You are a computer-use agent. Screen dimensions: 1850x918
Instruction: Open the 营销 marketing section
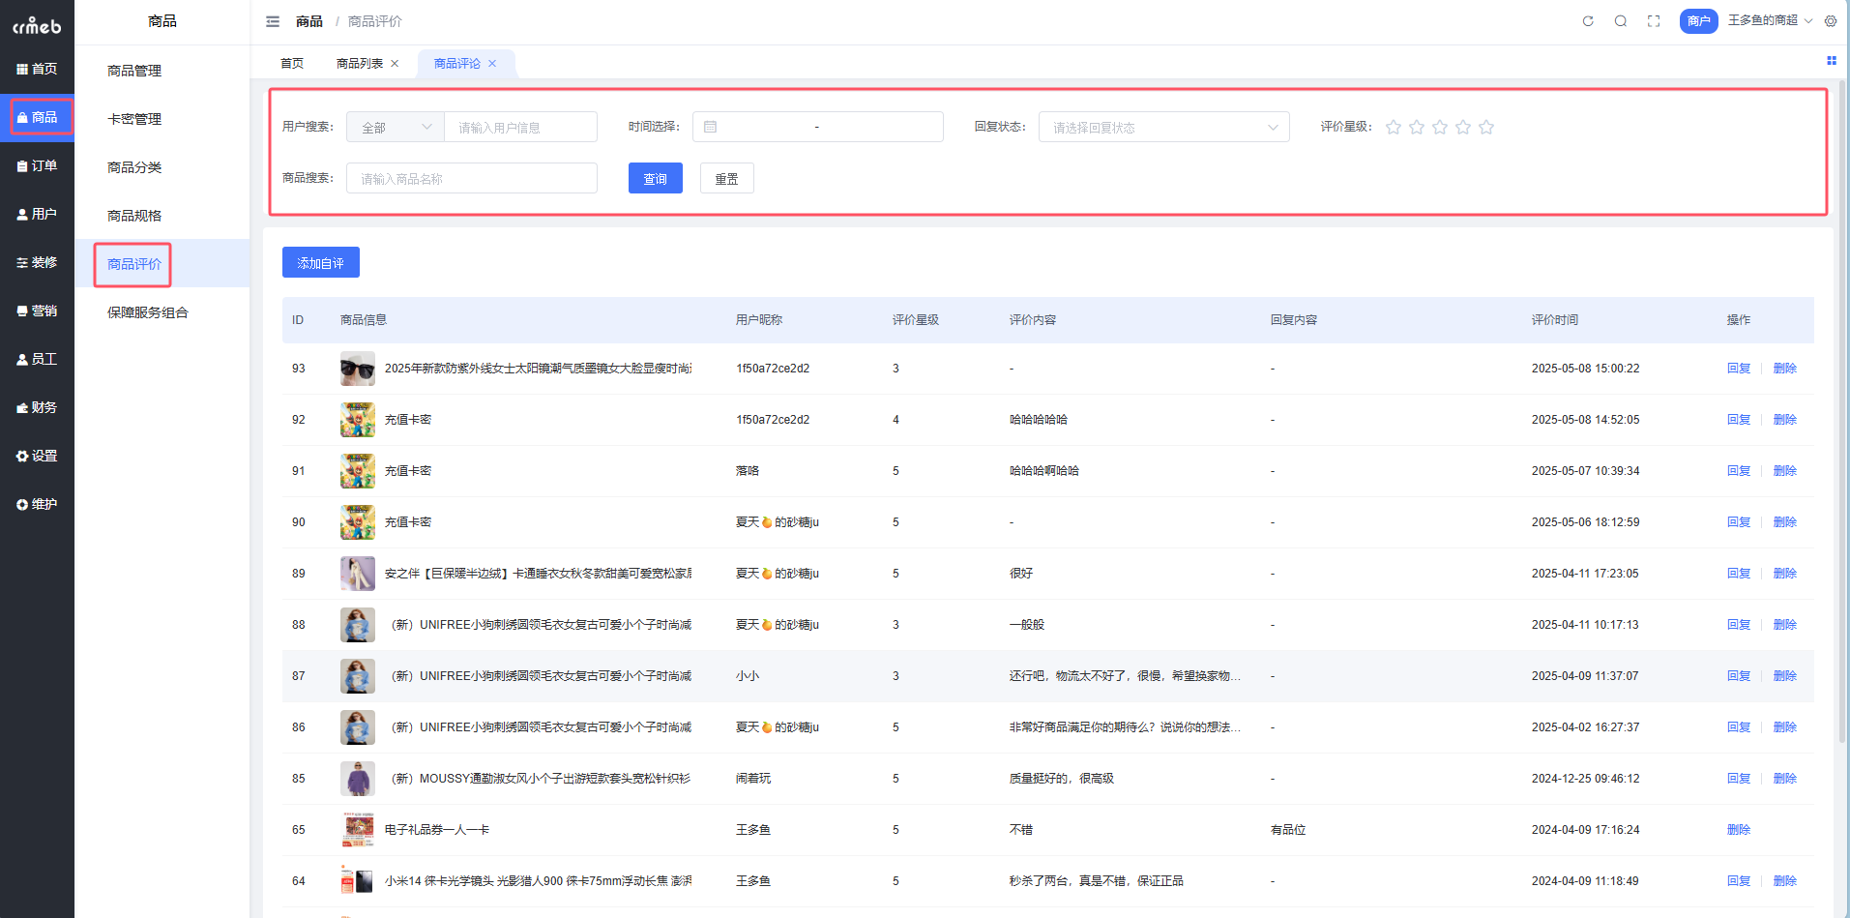pos(38,310)
